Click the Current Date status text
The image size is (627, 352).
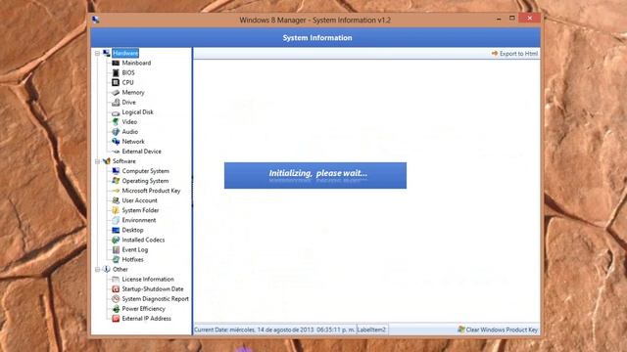[274, 330]
